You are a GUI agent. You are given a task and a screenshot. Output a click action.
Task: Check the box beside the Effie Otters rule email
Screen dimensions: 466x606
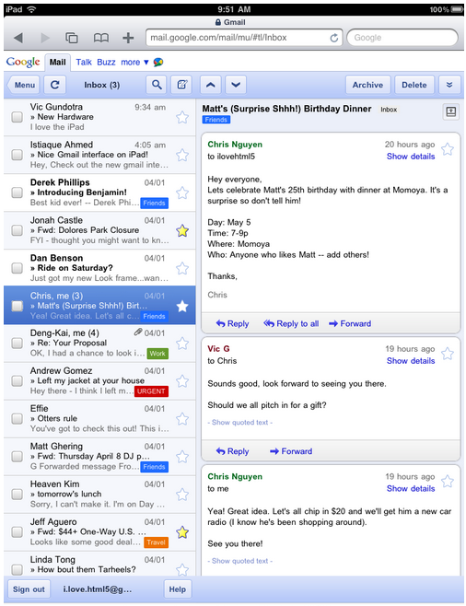(x=17, y=418)
